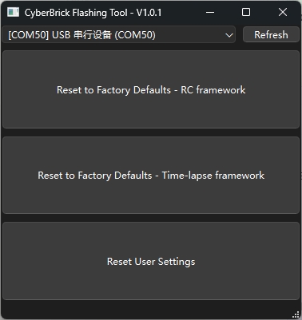Click the chevron arrow of the COM port selector
The height and width of the screenshot is (320, 302).
point(229,35)
